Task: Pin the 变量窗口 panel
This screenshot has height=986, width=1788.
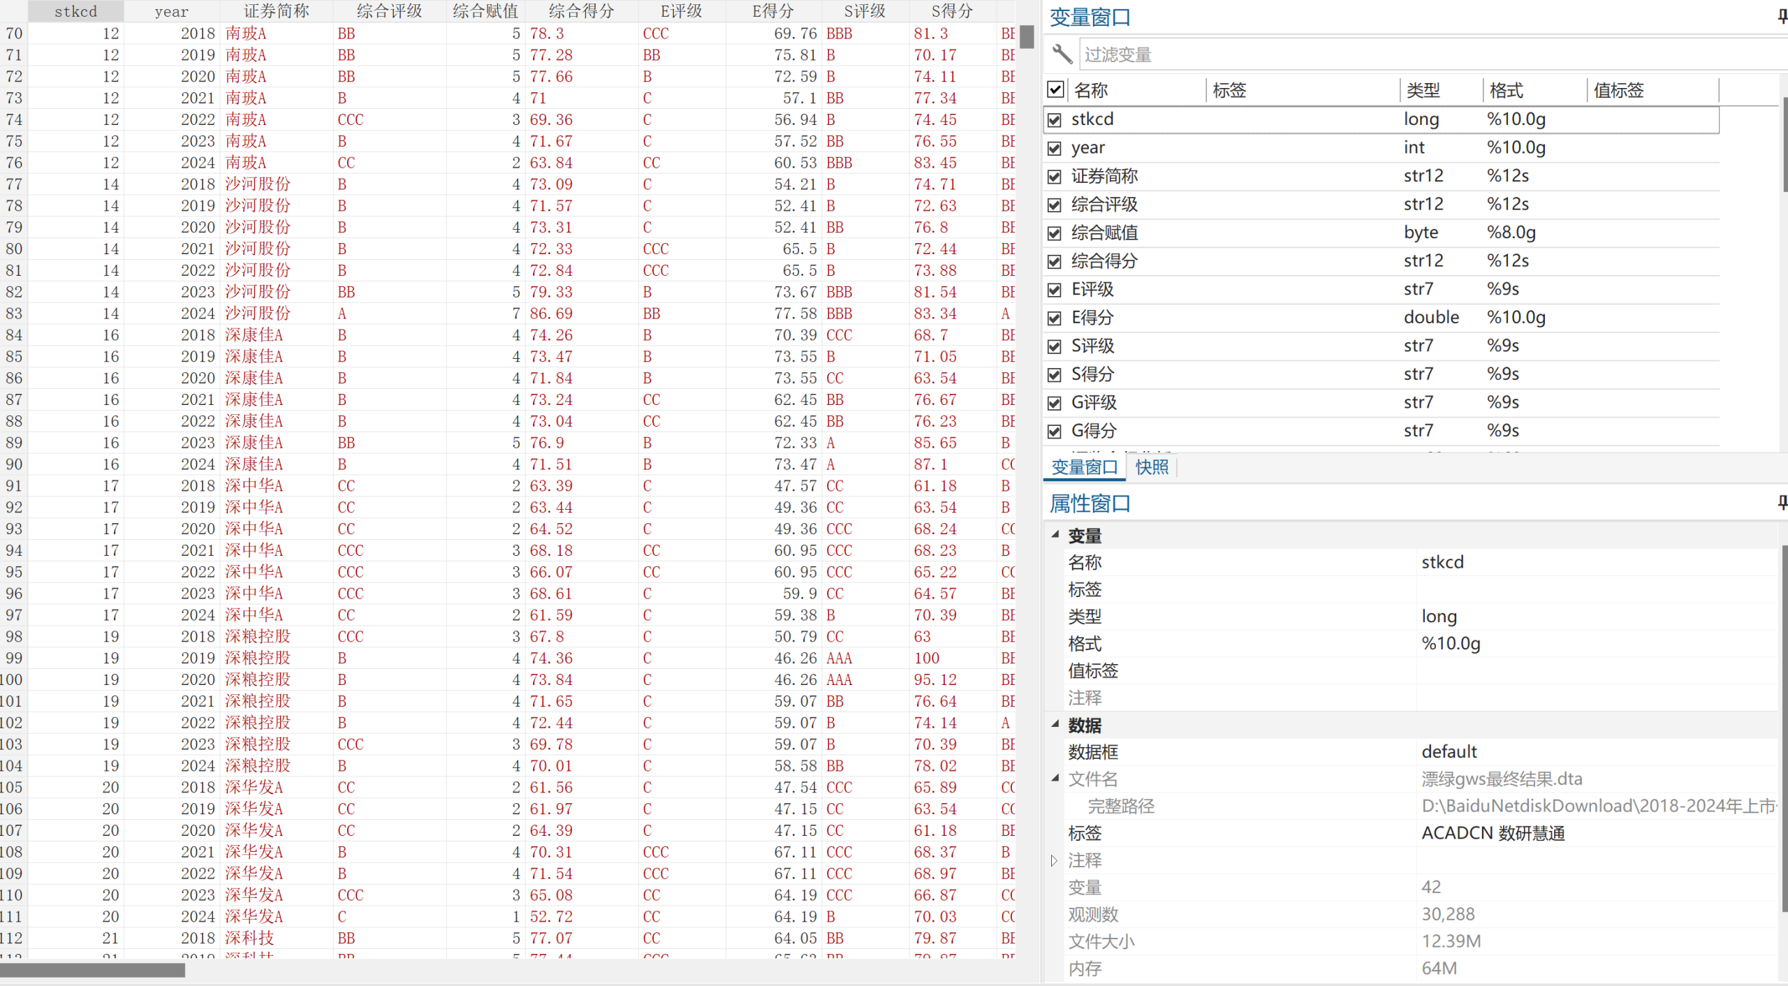Action: (1782, 17)
